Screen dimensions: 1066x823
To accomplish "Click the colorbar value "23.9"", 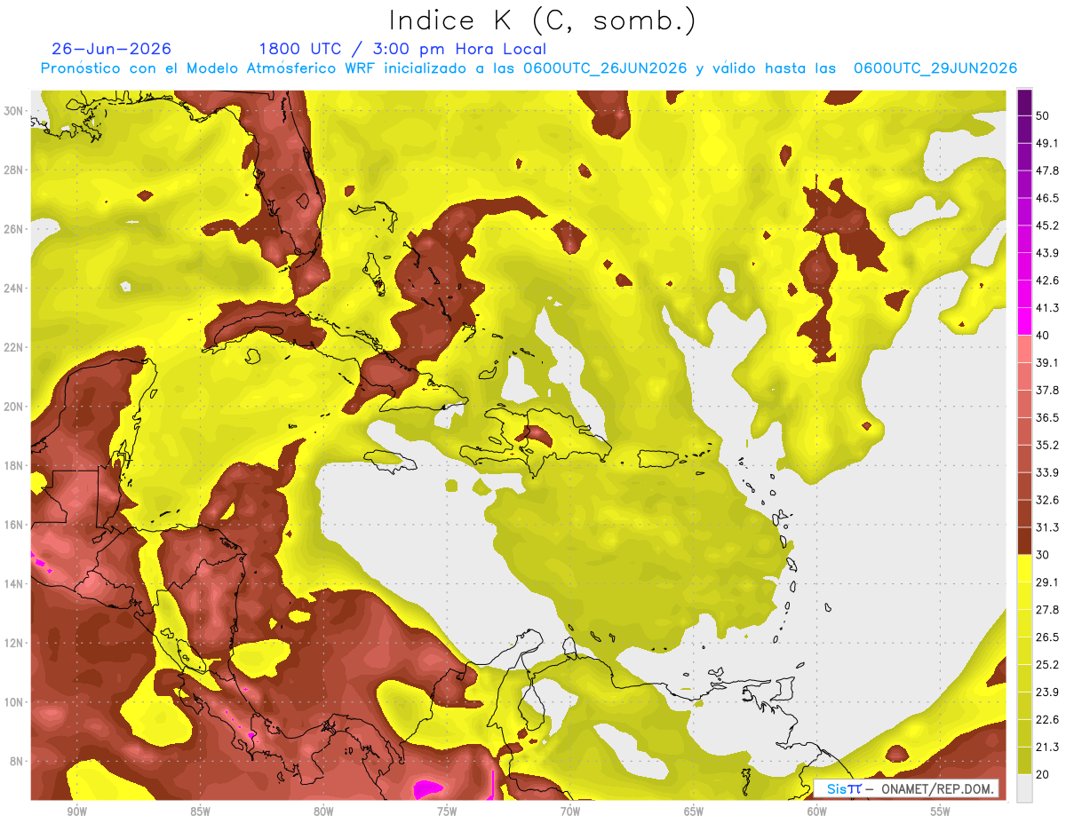I will tap(1047, 692).
